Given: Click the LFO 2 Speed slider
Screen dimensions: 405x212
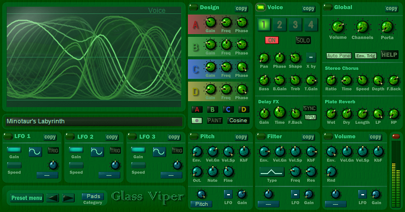Looking at the screenshot, I should coord(76,165).
